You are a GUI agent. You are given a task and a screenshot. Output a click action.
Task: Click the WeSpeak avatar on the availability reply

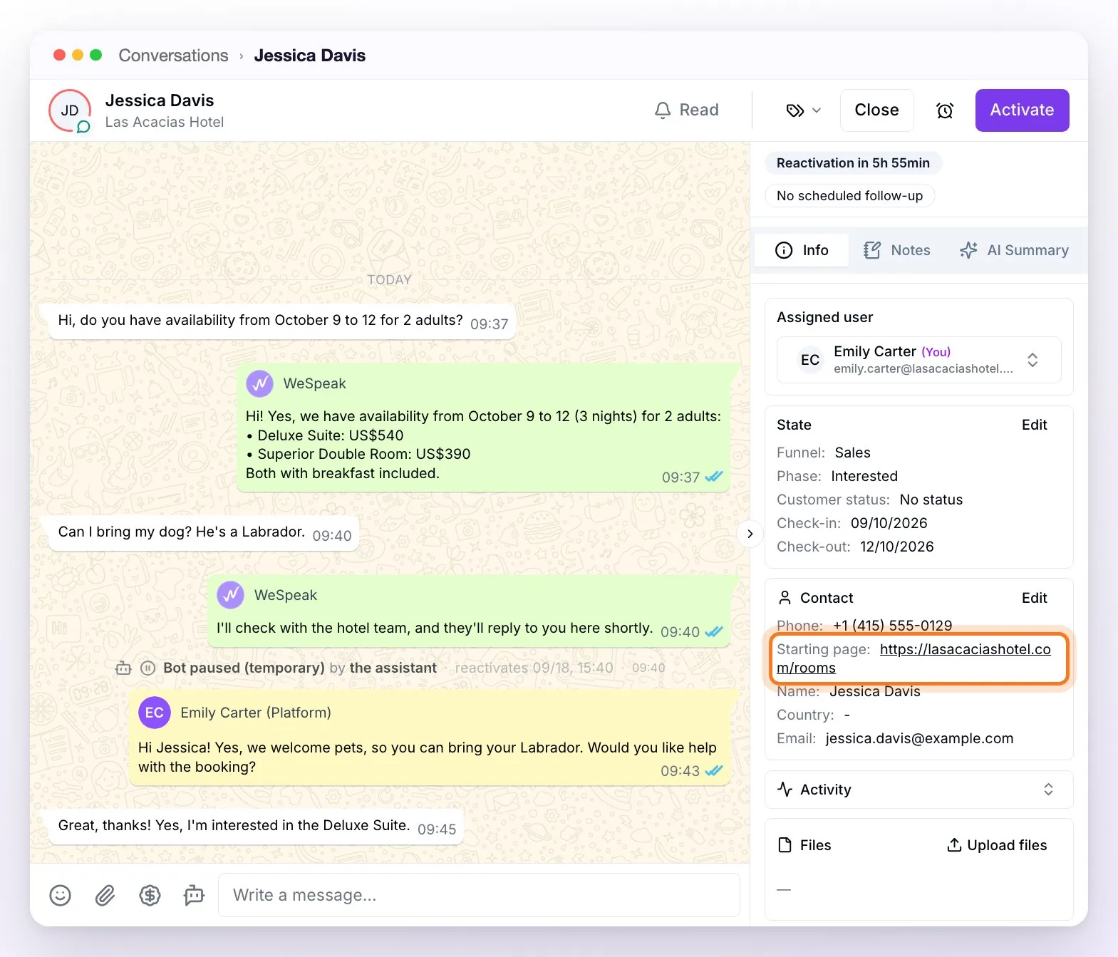pyautogui.click(x=259, y=383)
